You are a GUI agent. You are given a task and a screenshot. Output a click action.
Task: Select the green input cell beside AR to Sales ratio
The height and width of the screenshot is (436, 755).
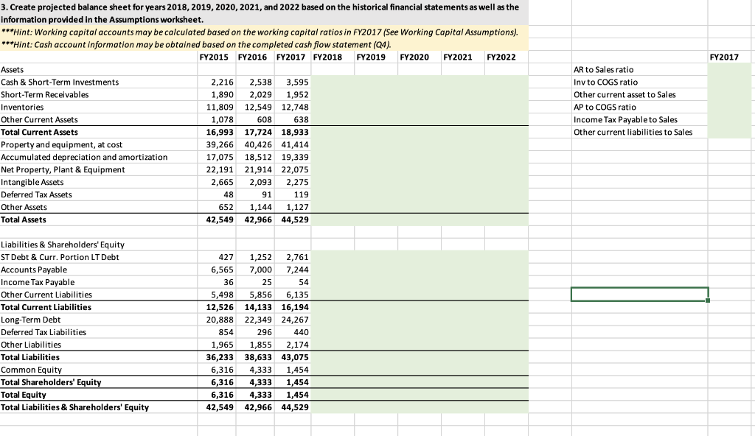[728, 69]
